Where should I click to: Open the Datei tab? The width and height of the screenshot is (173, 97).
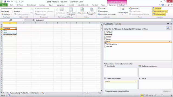pos(4,5)
